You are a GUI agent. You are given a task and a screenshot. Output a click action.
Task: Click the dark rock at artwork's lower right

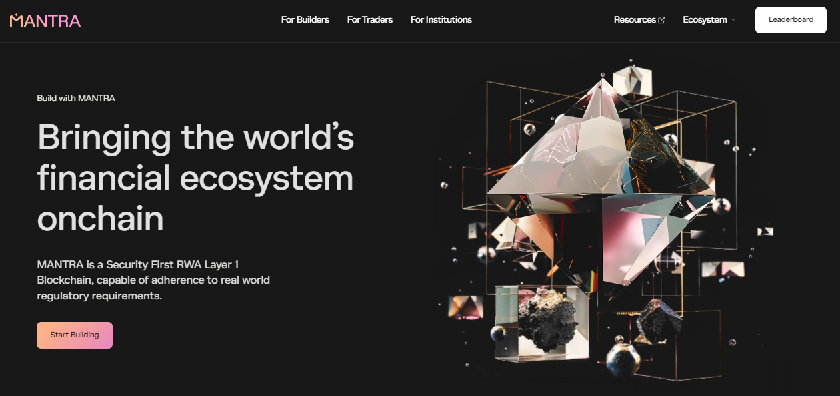(x=659, y=321)
